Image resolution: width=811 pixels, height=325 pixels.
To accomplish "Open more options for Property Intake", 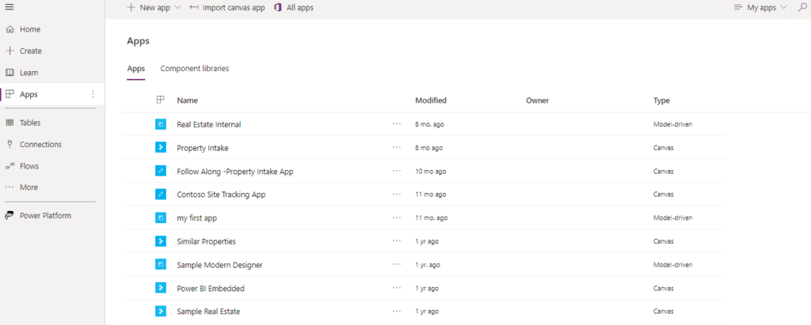I will [x=397, y=147].
